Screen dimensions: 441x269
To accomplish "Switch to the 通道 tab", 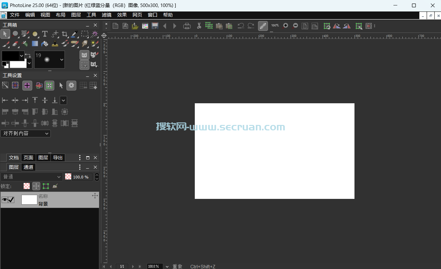I will tap(28, 167).
